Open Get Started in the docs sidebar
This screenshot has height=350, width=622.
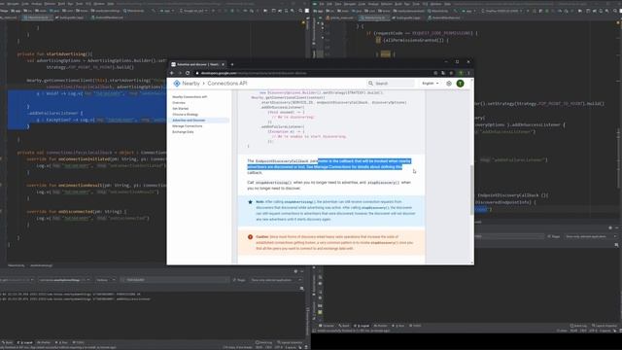(x=181, y=108)
